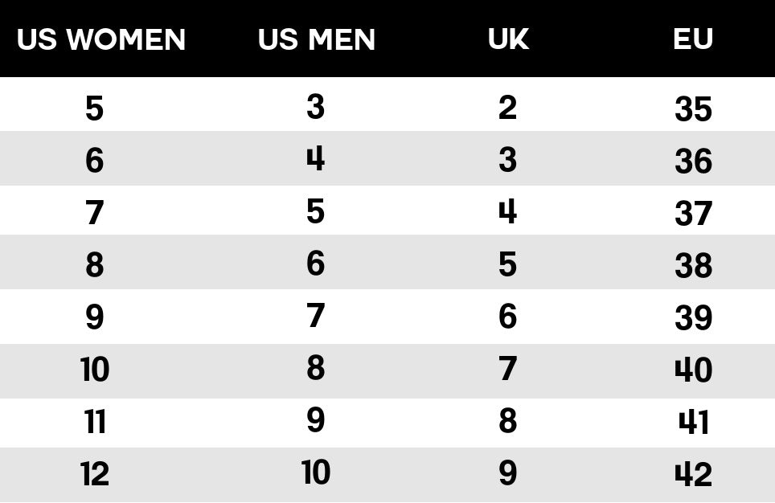Select US Women size 5

95,108
